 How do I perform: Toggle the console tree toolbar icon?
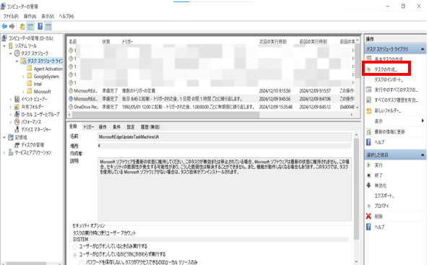tap(30, 26)
